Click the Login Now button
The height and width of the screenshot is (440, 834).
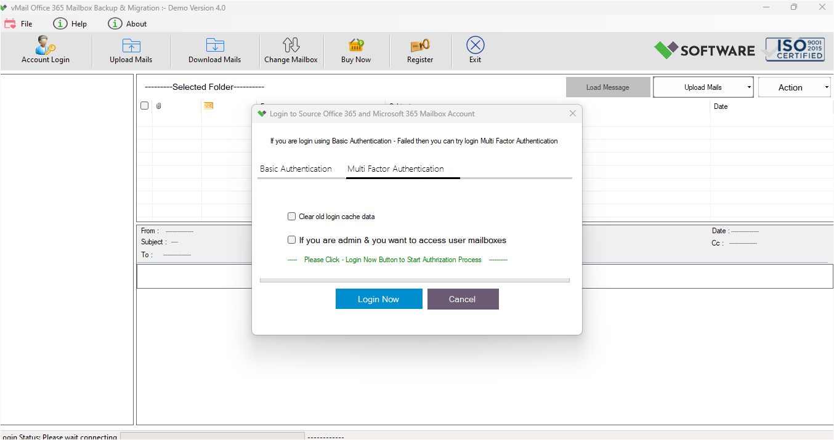(x=379, y=299)
